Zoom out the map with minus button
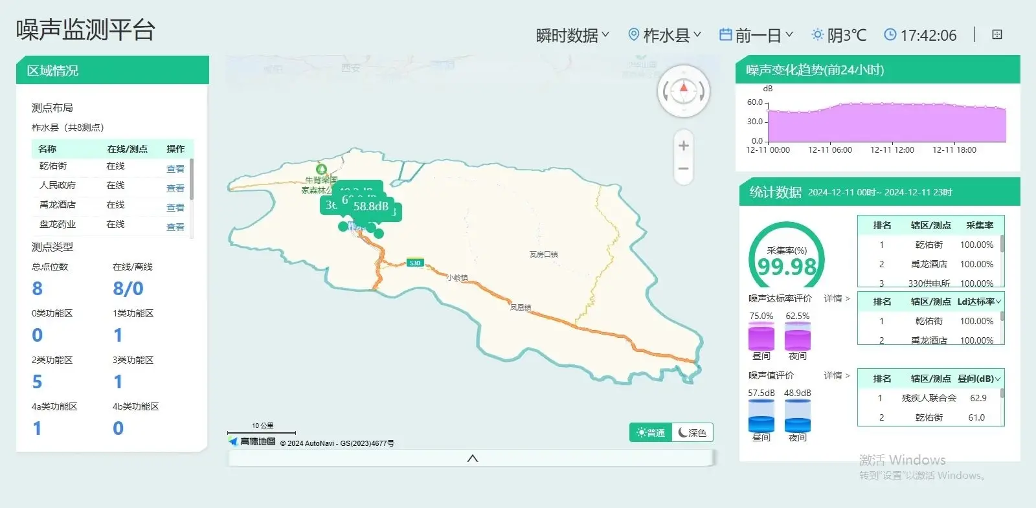 tap(683, 169)
